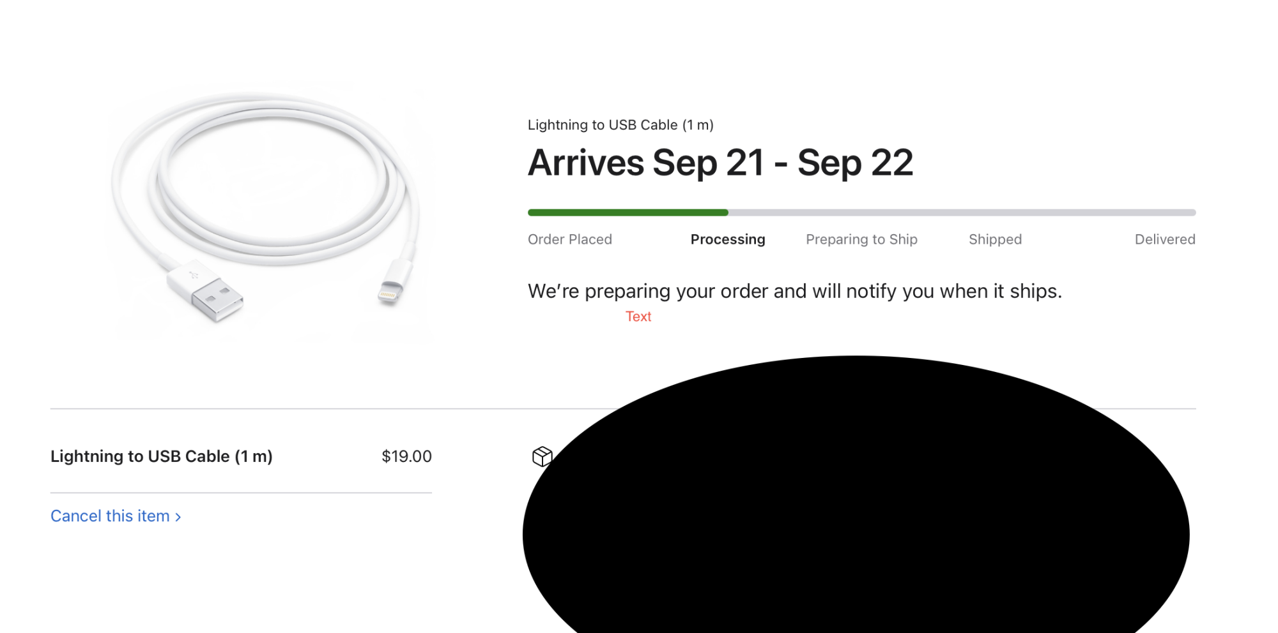This screenshot has height=633, width=1278.
Task: Click the gray unfilled part of progress bar
Action: [962, 212]
